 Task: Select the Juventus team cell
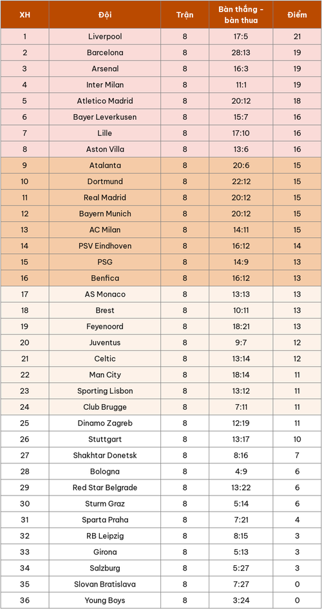[x=105, y=343]
